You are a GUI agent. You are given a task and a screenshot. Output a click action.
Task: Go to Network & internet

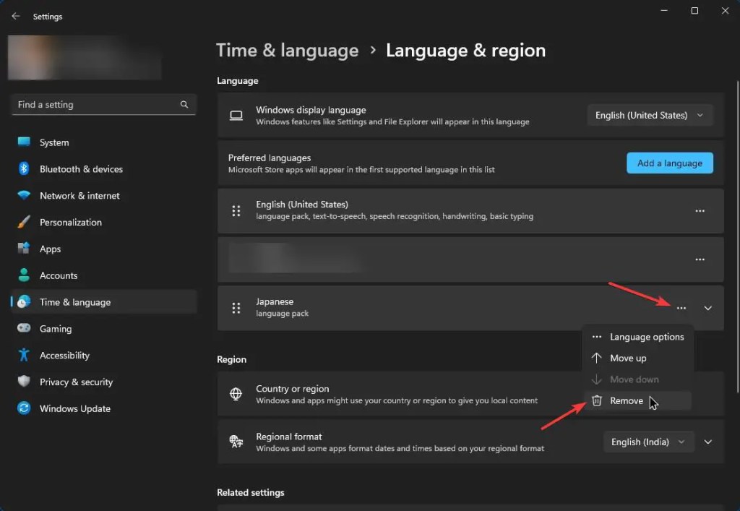point(103,195)
